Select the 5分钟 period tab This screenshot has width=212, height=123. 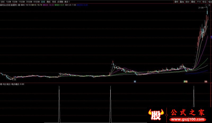[15, 2]
